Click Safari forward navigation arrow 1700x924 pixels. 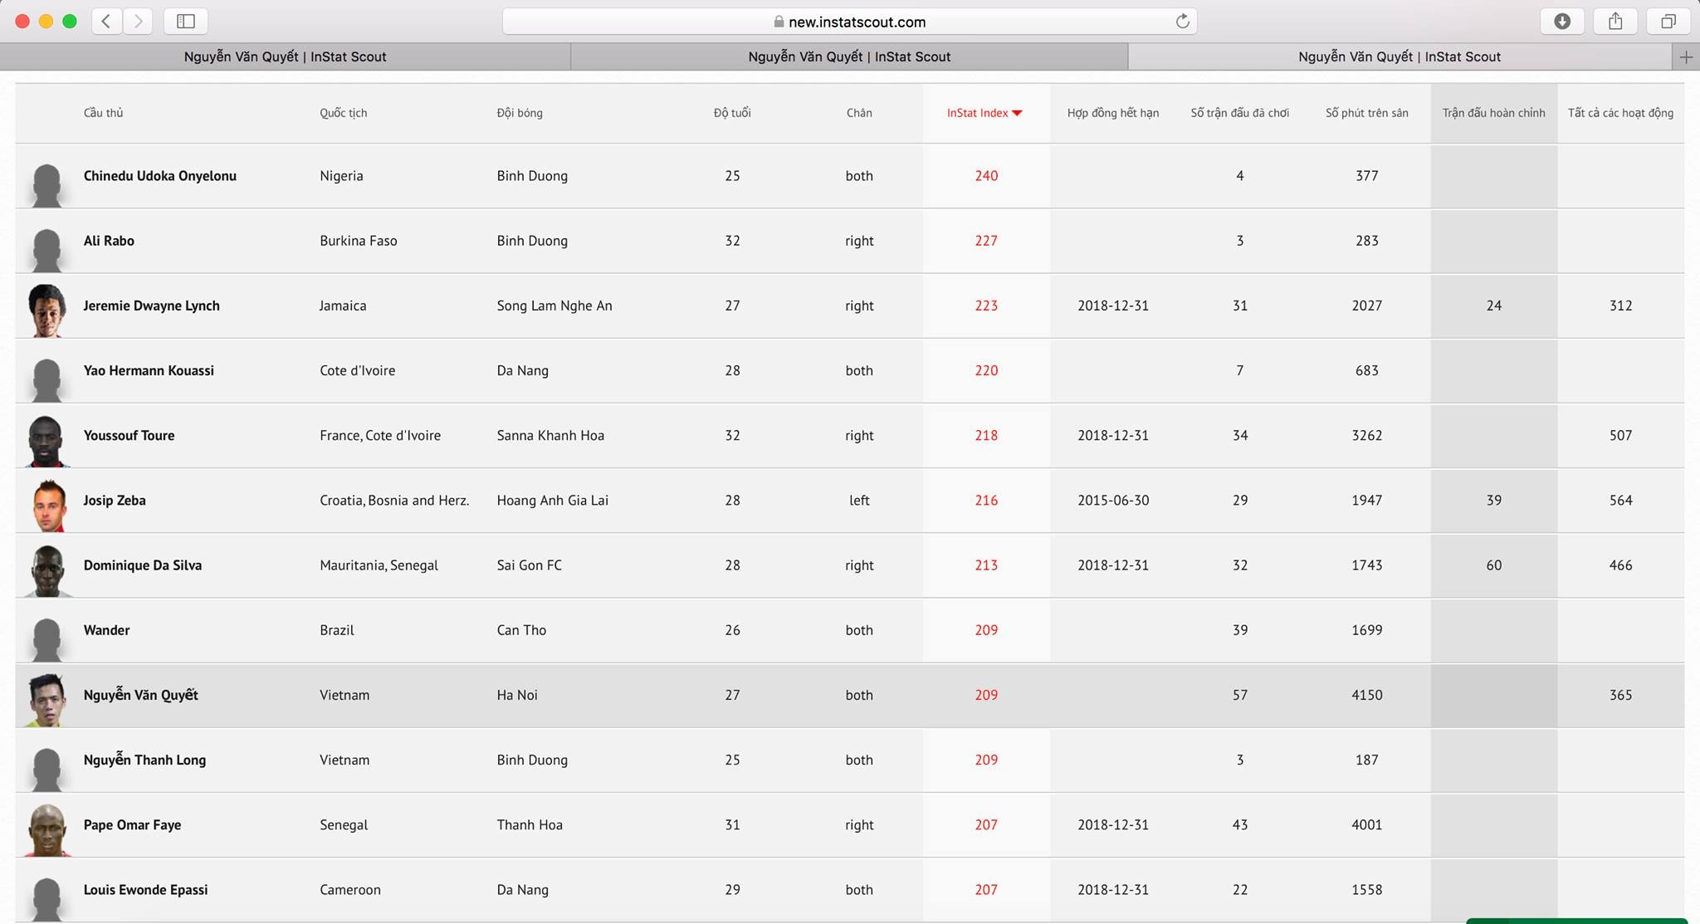pos(139,22)
